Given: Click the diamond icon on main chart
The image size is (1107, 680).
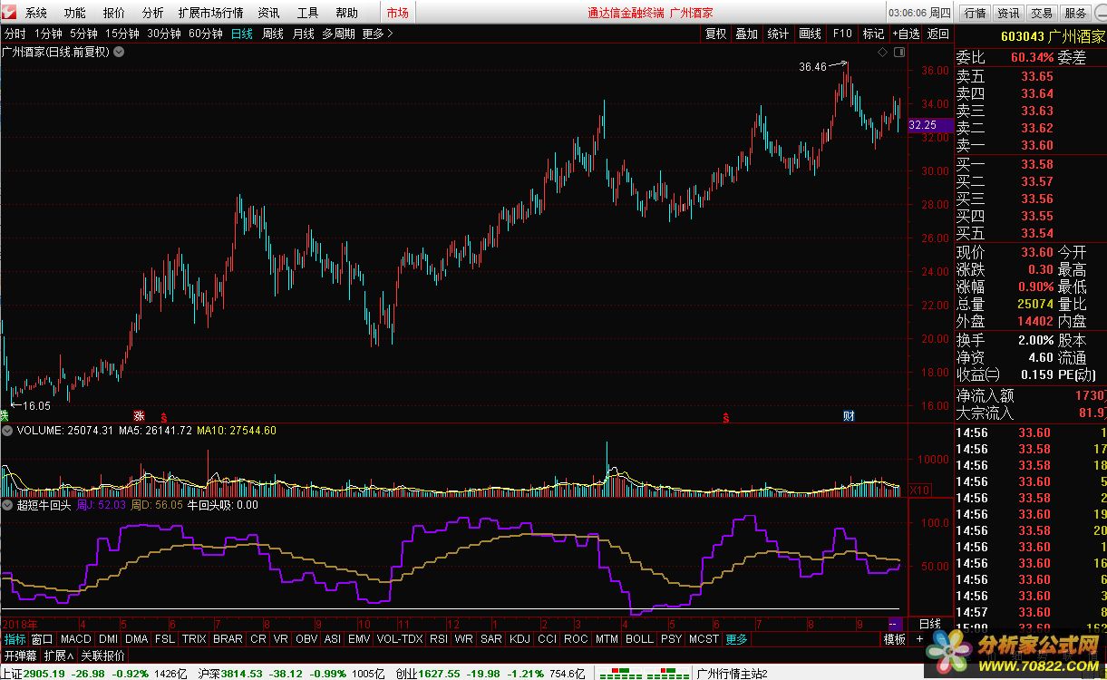Looking at the screenshot, I should click(x=882, y=53).
